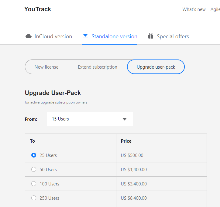Choose the 50 Users upgrade option
The image size is (220, 207).
click(34, 169)
